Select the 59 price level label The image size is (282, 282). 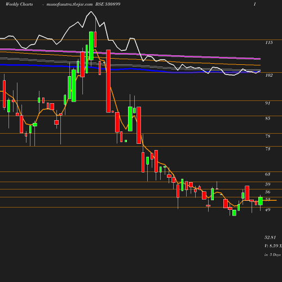point(268,184)
